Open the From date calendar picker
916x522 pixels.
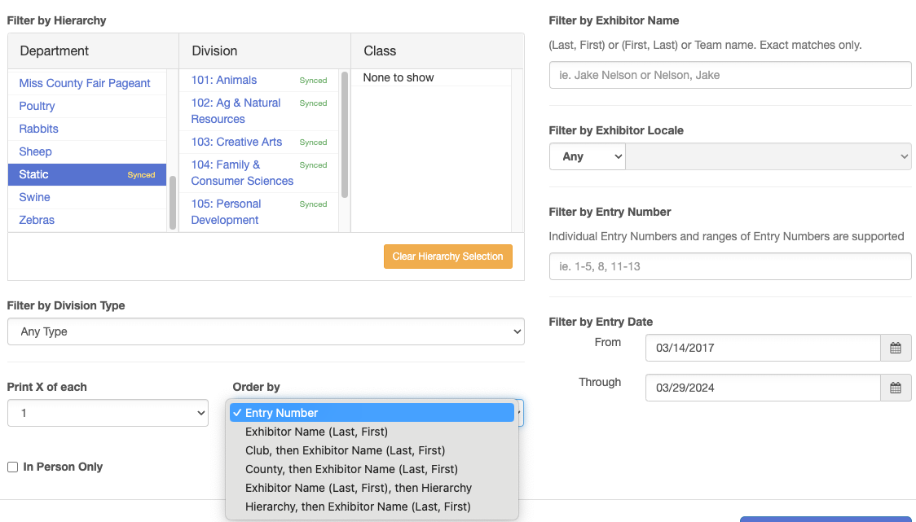pos(896,348)
